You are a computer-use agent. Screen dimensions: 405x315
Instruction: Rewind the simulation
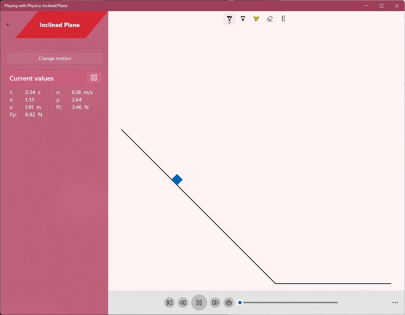pos(183,303)
